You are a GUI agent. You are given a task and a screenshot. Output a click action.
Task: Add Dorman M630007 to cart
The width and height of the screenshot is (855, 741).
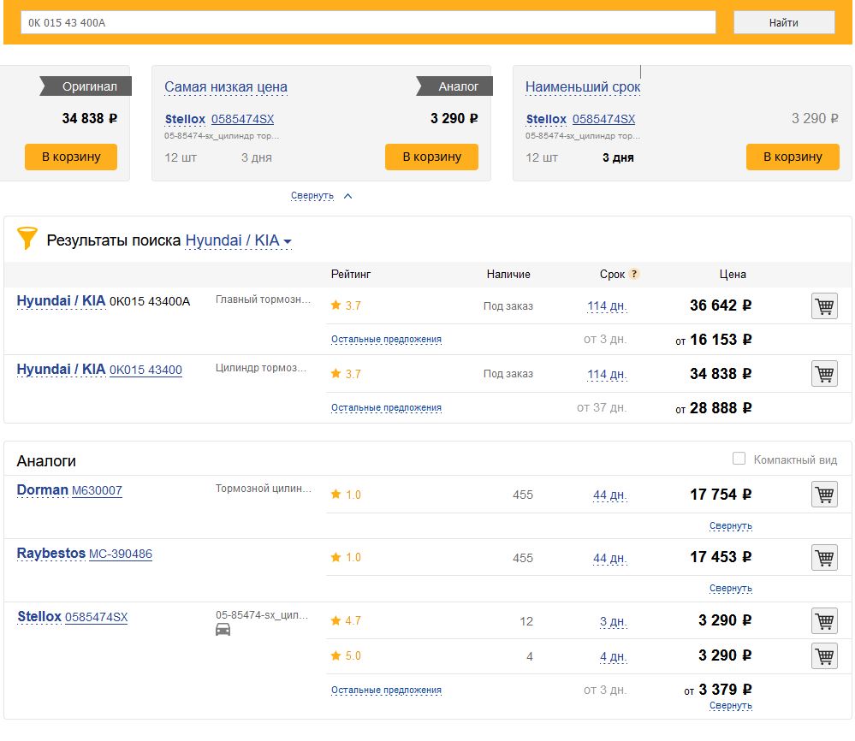pyautogui.click(x=824, y=495)
